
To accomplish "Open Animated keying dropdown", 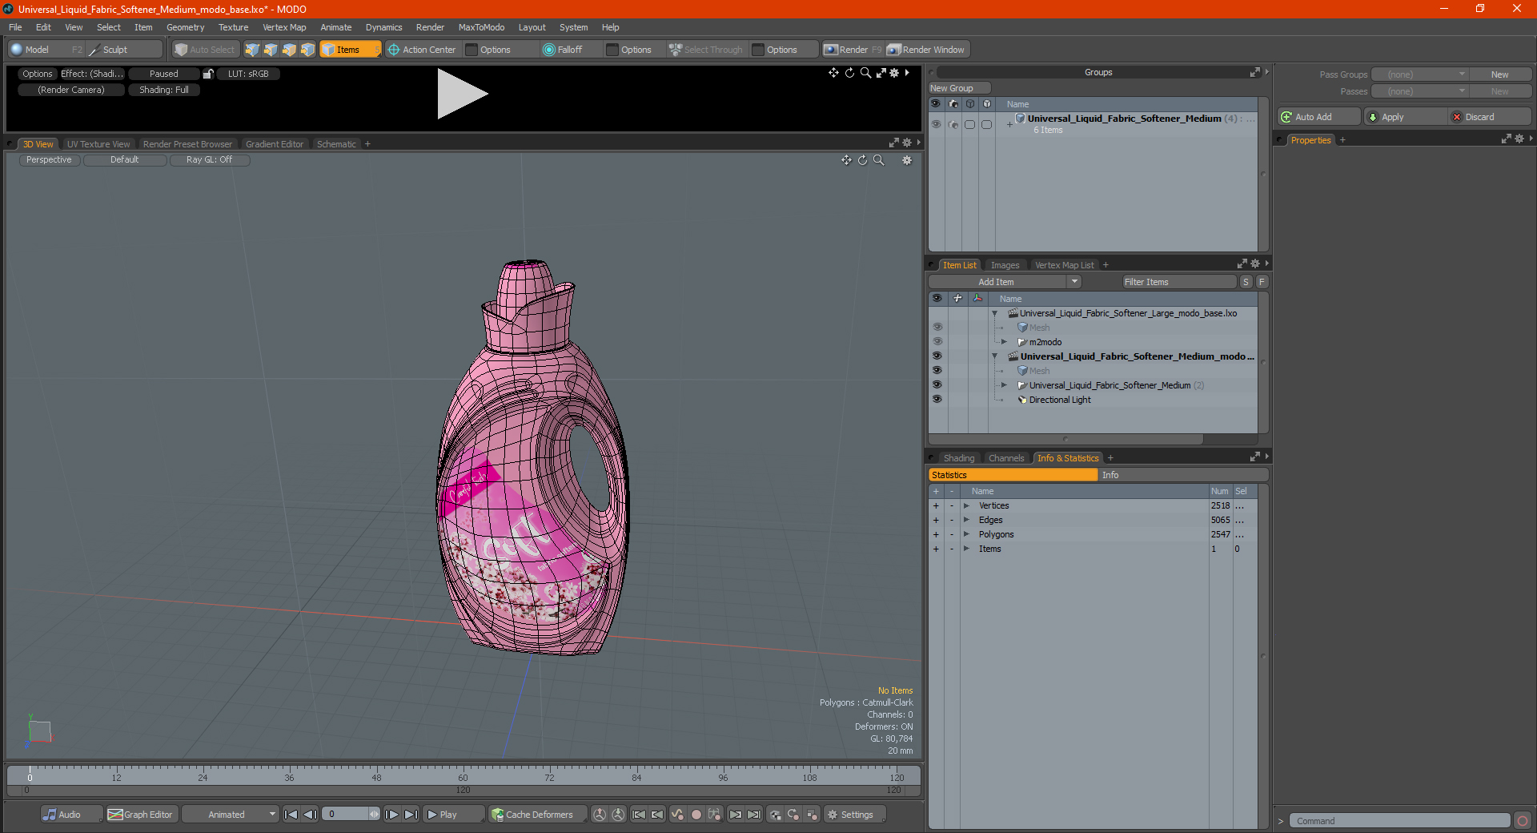I will click(231, 815).
